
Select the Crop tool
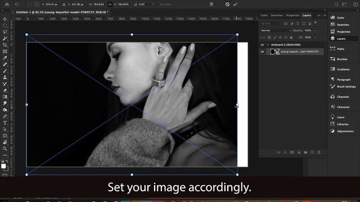click(x=5, y=45)
